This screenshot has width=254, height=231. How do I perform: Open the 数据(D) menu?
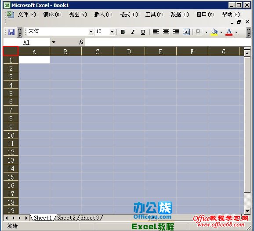[180, 15]
